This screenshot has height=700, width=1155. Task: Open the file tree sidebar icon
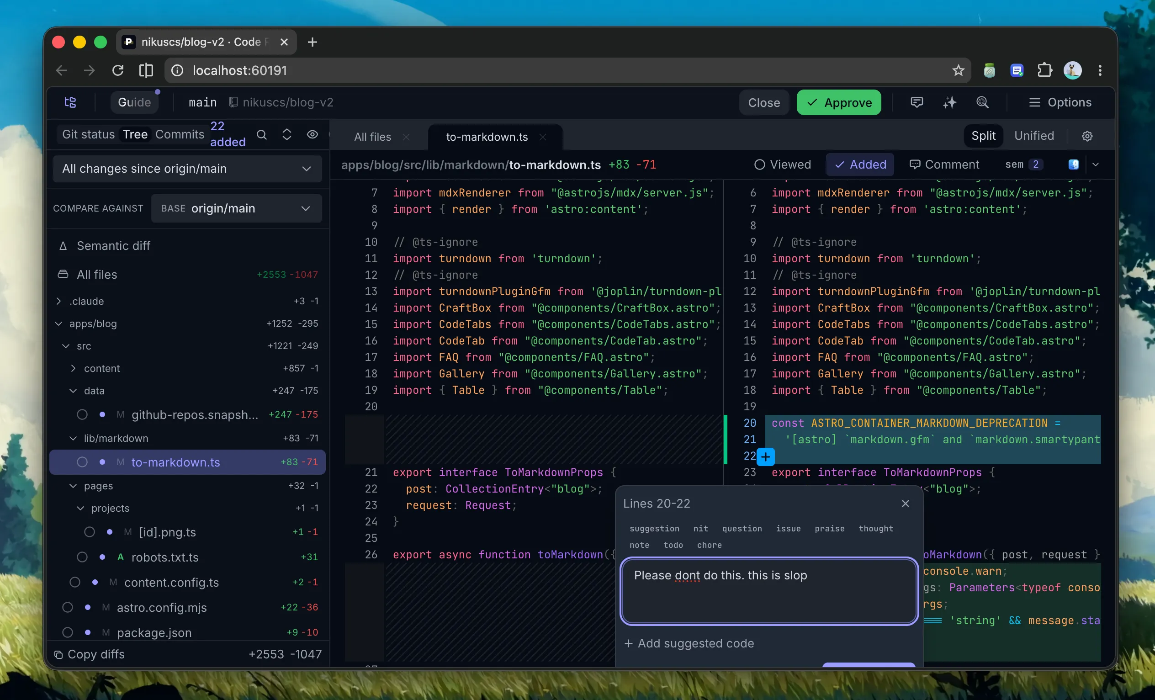70,102
